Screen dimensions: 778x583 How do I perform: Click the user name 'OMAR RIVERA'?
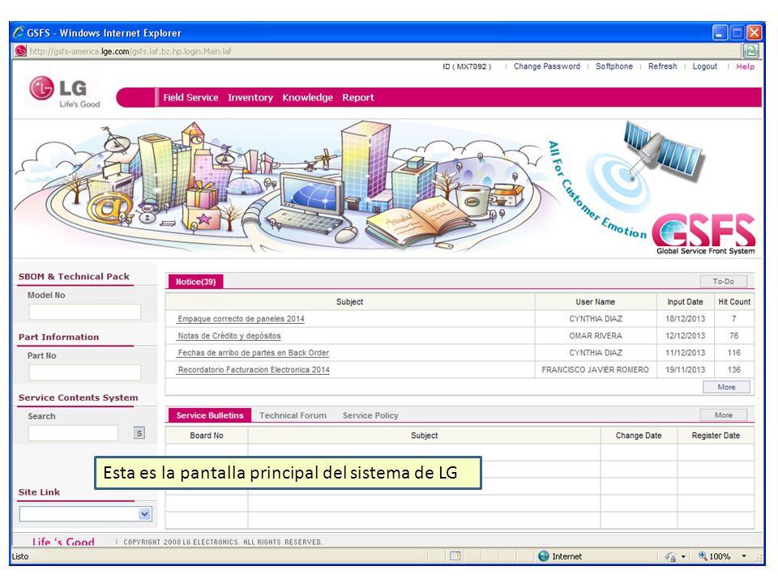point(596,335)
